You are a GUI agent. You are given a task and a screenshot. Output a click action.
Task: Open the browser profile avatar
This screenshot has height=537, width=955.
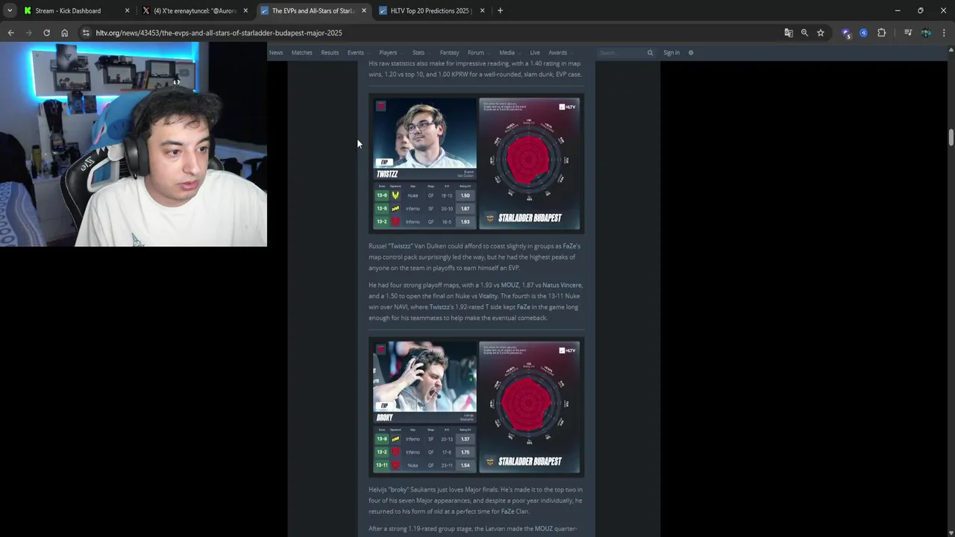(926, 33)
